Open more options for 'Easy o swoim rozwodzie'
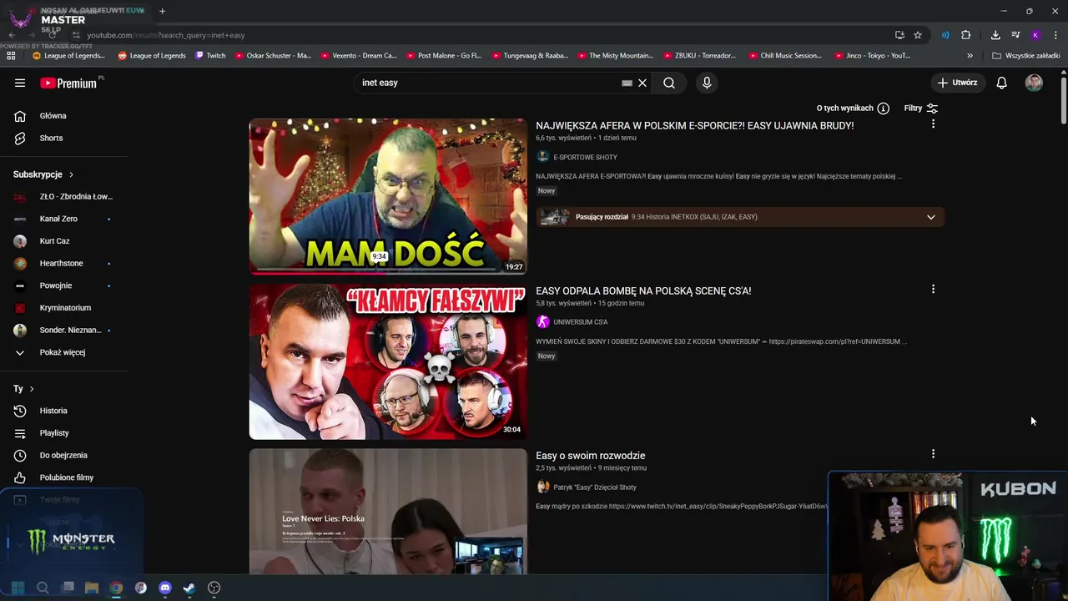This screenshot has width=1068, height=601. [933, 454]
